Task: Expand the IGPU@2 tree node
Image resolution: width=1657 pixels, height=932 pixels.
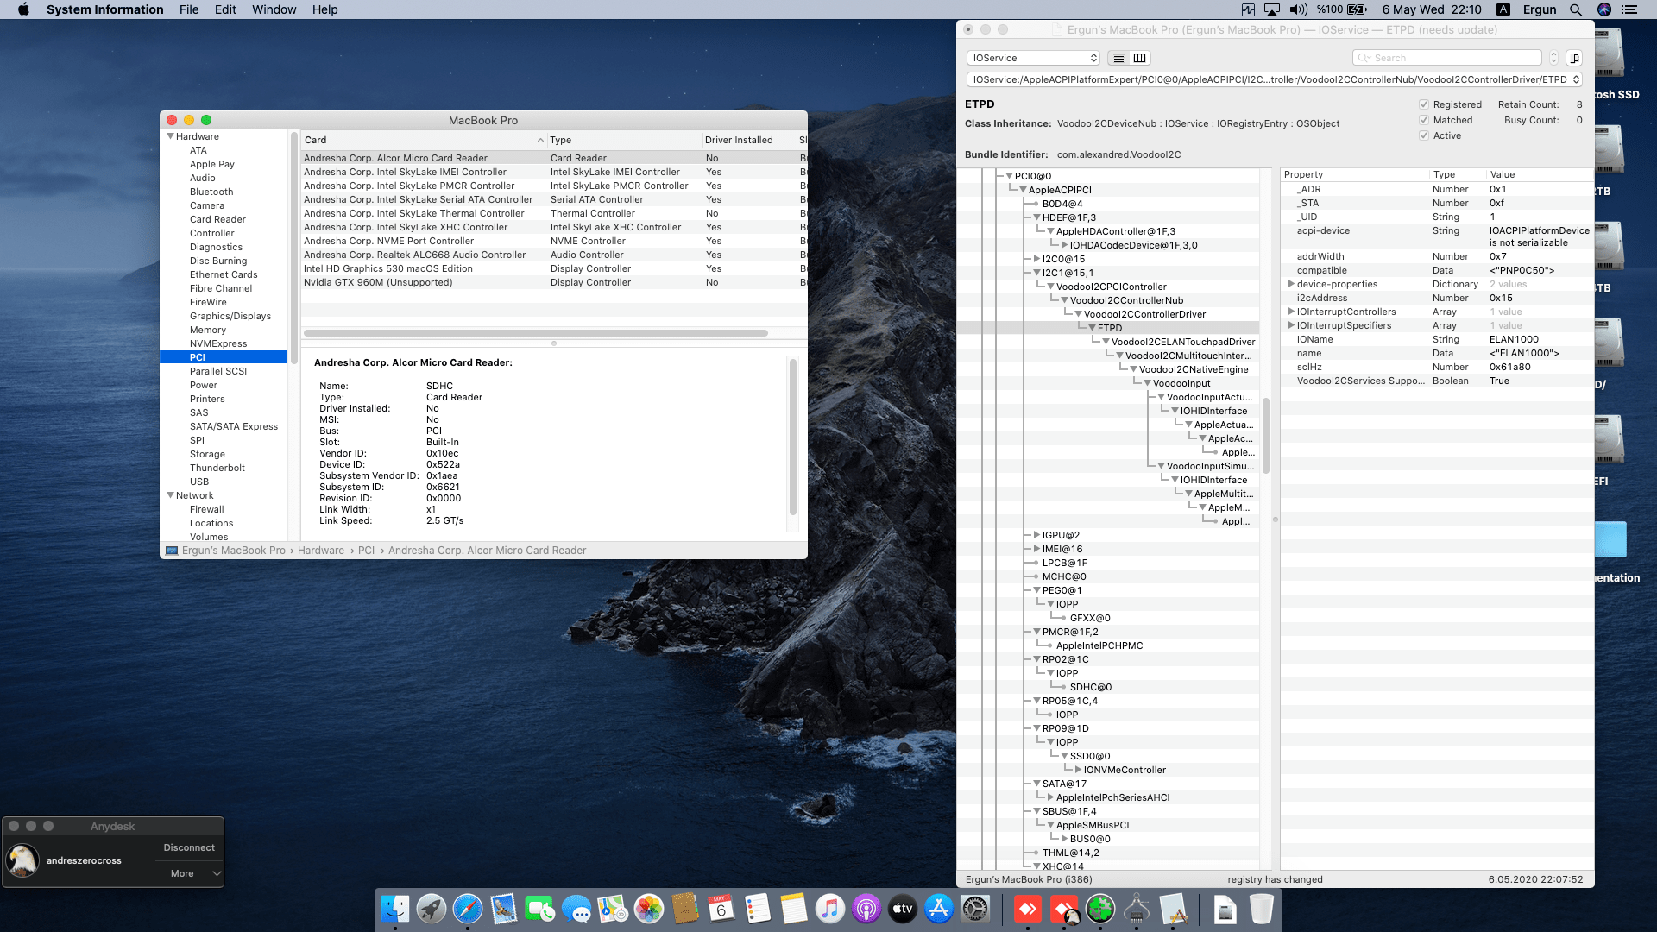Action: click(x=1036, y=535)
